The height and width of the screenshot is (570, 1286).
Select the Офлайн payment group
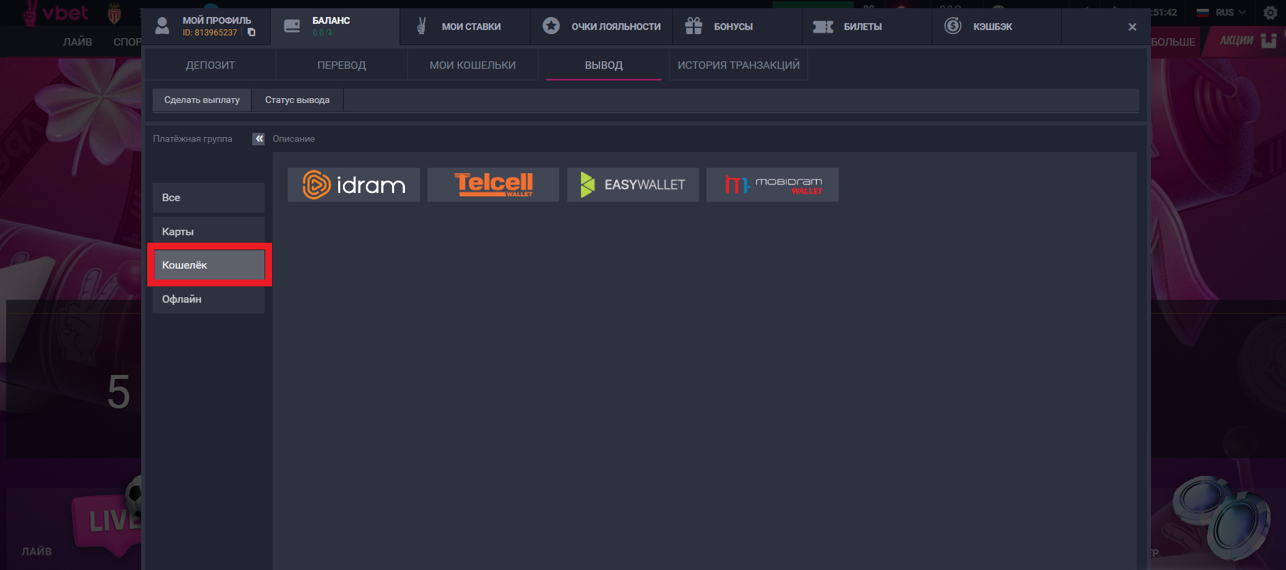tap(209, 299)
